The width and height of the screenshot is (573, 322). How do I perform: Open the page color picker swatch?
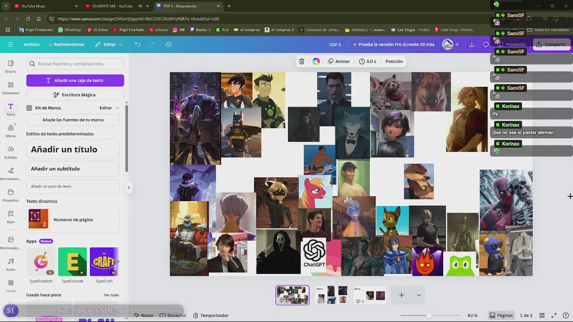(316, 61)
